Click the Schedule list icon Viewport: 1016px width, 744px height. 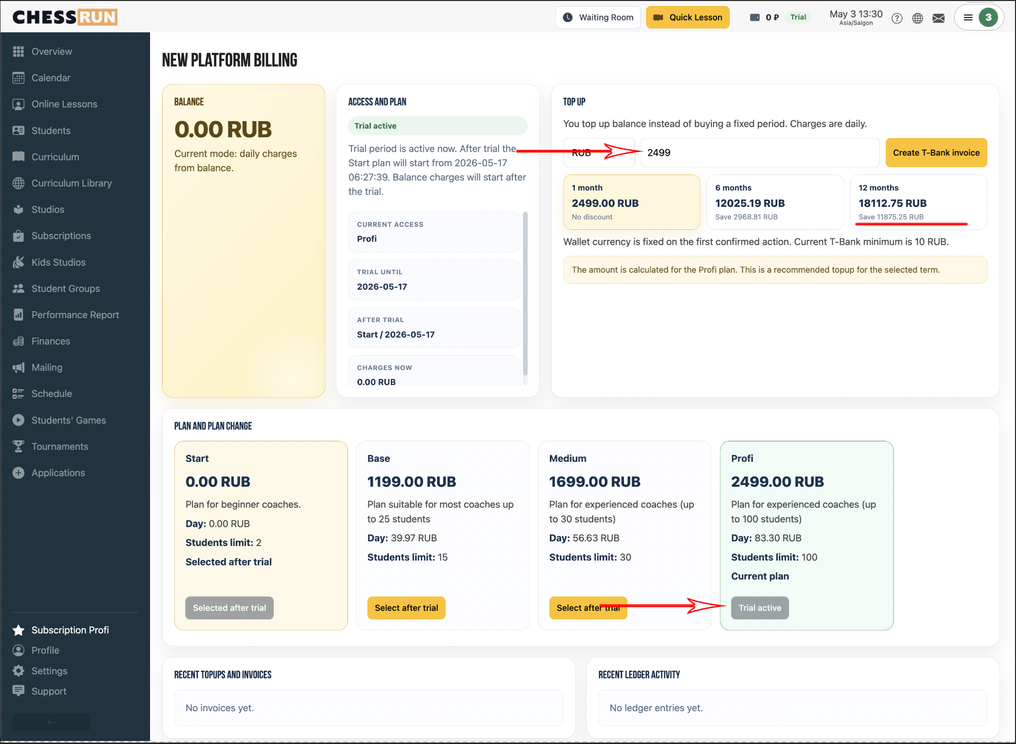(18, 394)
